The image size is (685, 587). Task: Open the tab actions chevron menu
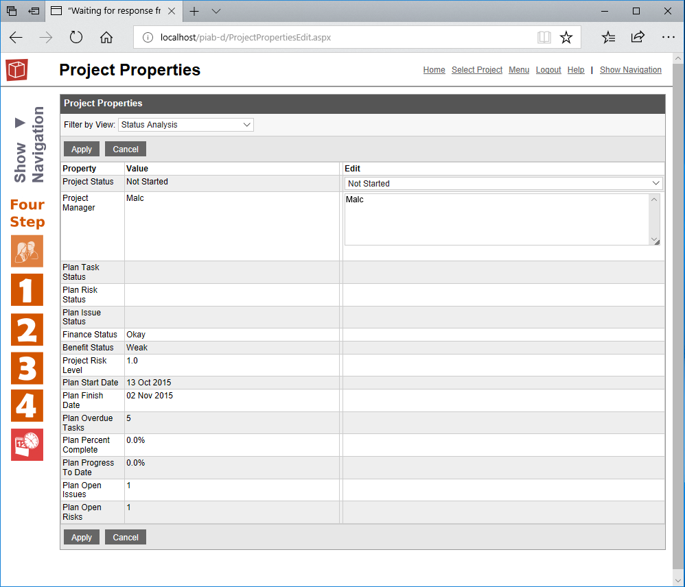216,11
